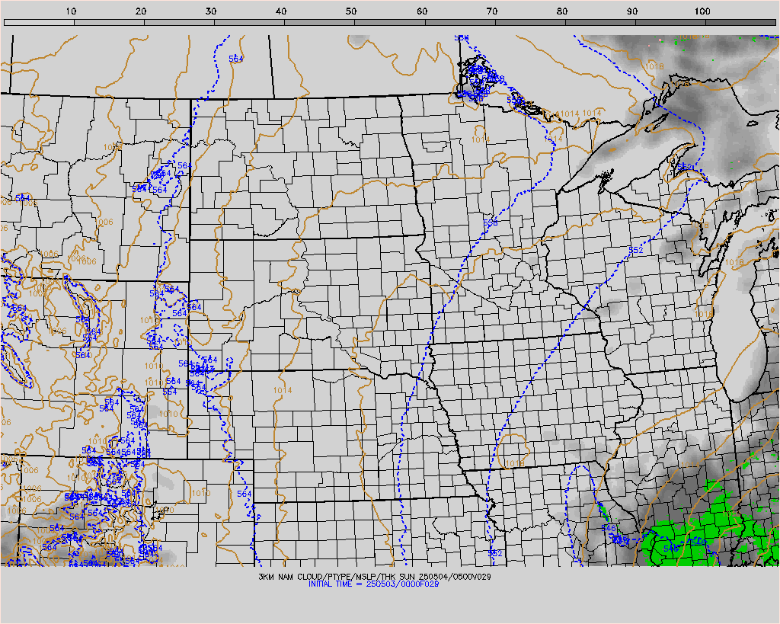
Task: Click the '40' scale label
Action: pyautogui.click(x=281, y=11)
